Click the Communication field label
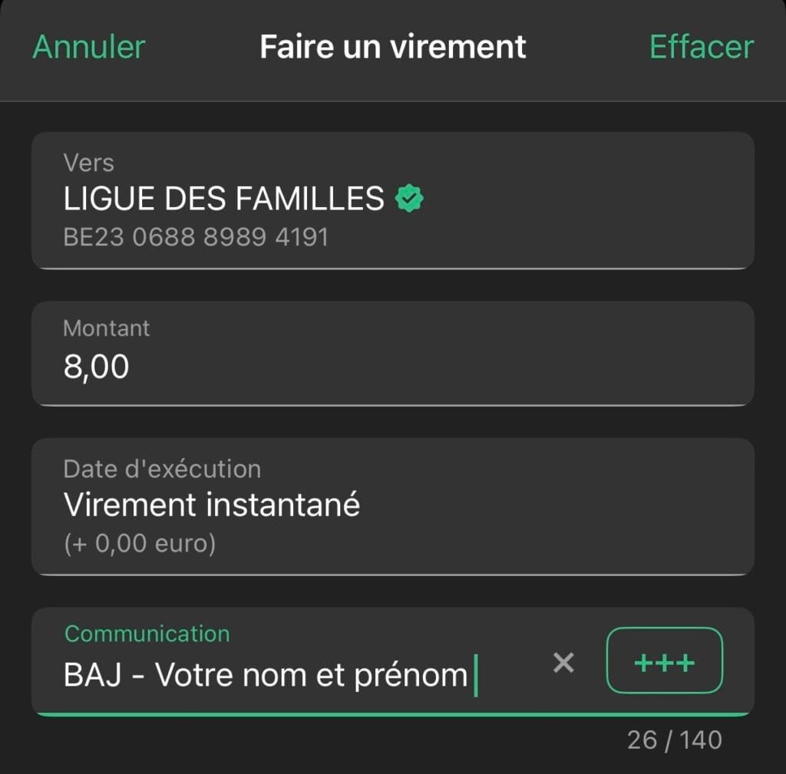This screenshot has height=774, width=786. (x=147, y=634)
